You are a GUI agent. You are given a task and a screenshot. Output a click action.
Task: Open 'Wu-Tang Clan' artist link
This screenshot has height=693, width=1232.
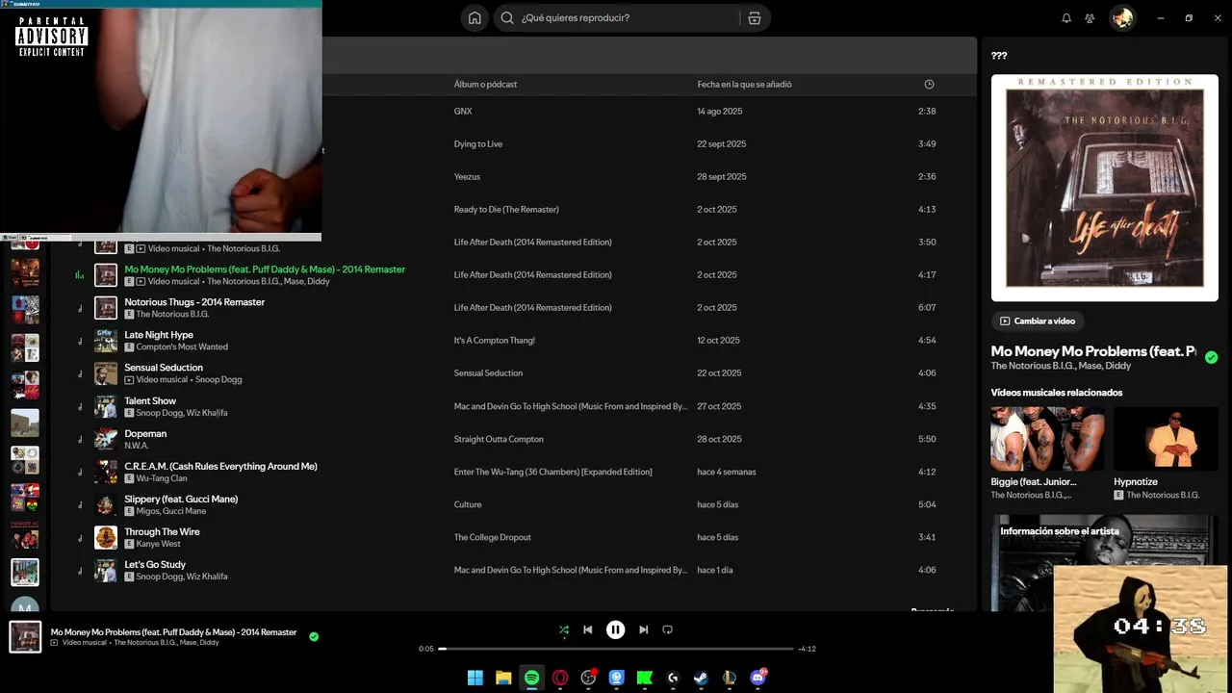pos(162,478)
